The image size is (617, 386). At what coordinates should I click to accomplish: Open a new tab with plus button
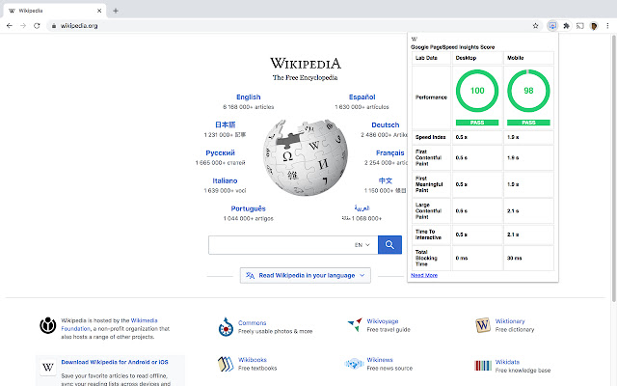click(x=116, y=10)
